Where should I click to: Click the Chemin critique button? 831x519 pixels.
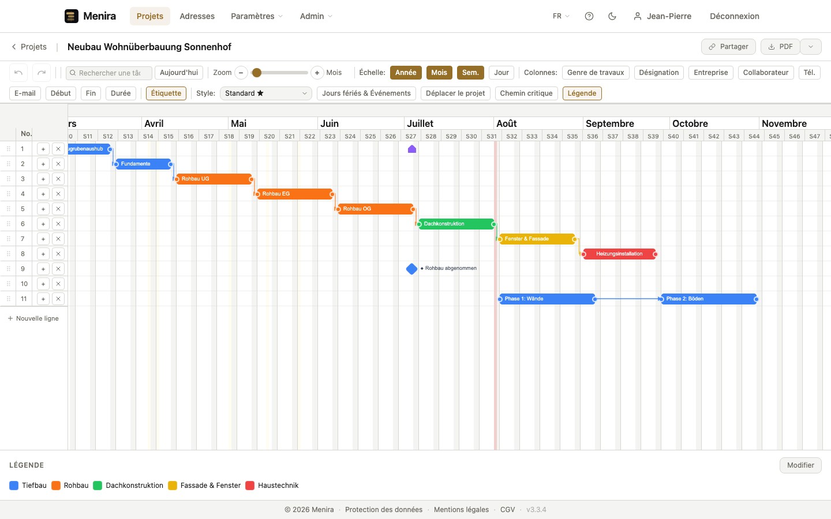coord(526,93)
